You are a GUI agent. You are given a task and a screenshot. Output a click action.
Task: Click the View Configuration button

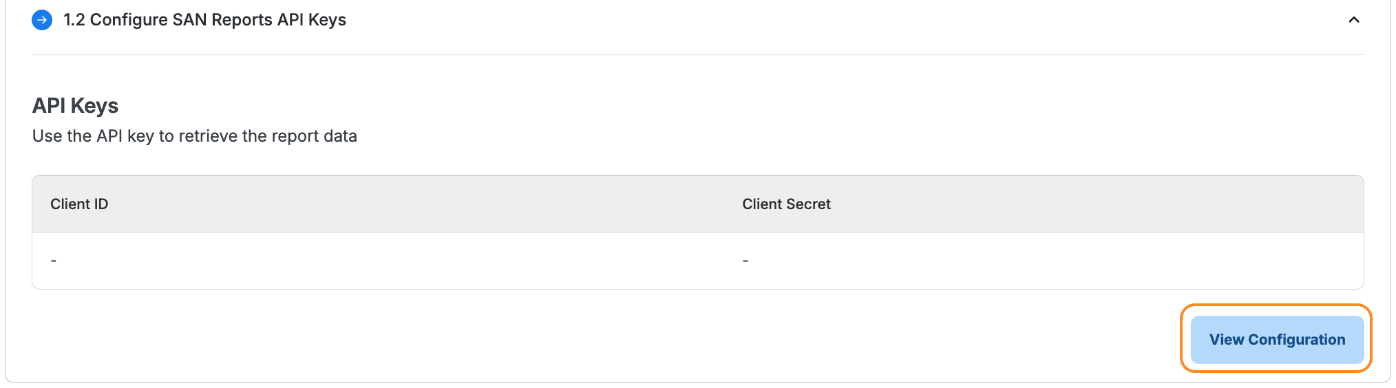1276,339
